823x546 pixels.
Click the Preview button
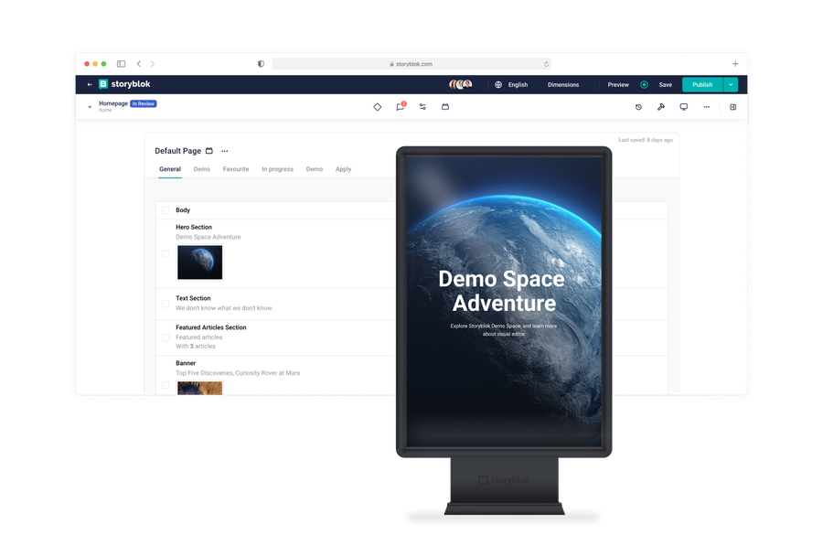(x=618, y=84)
